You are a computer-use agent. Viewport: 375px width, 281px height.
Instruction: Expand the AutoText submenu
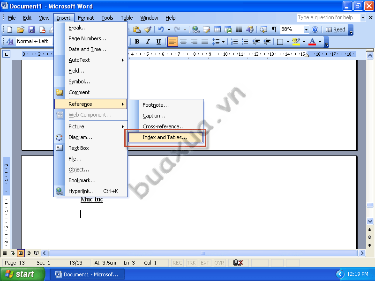pyautogui.click(x=91, y=60)
